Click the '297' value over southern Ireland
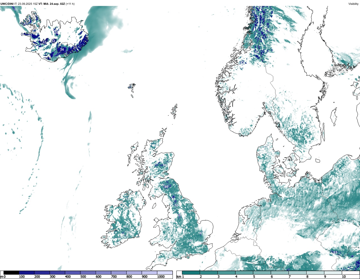This screenshot has width=360, height=279. [129, 232]
